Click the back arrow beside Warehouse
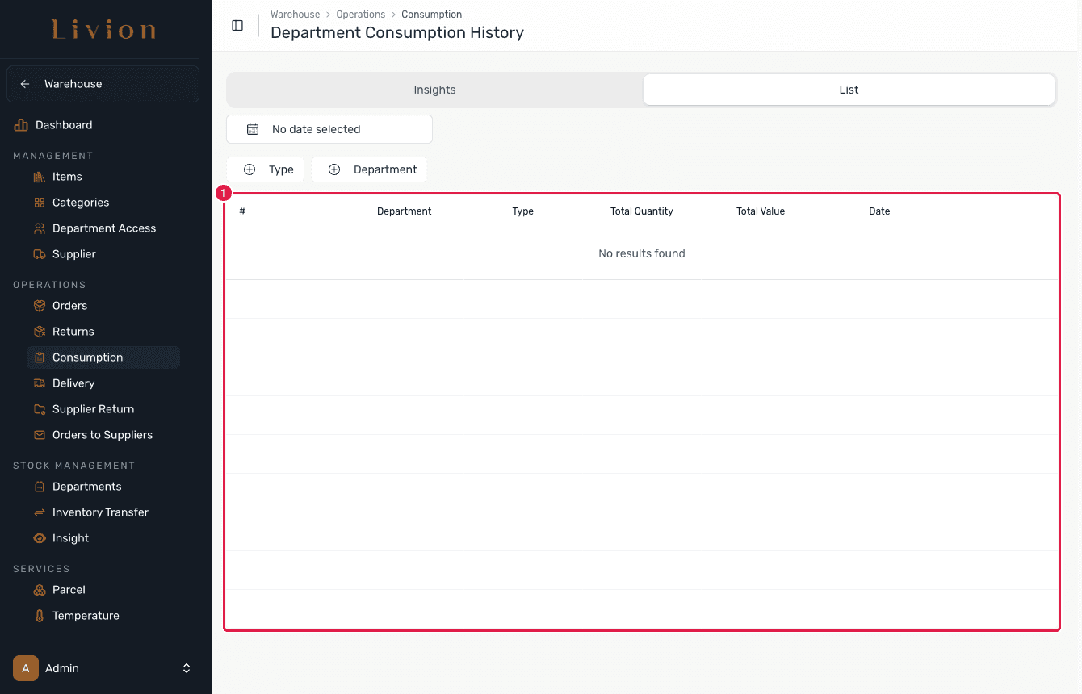This screenshot has width=1082, height=694. pyautogui.click(x=25, y=84)
